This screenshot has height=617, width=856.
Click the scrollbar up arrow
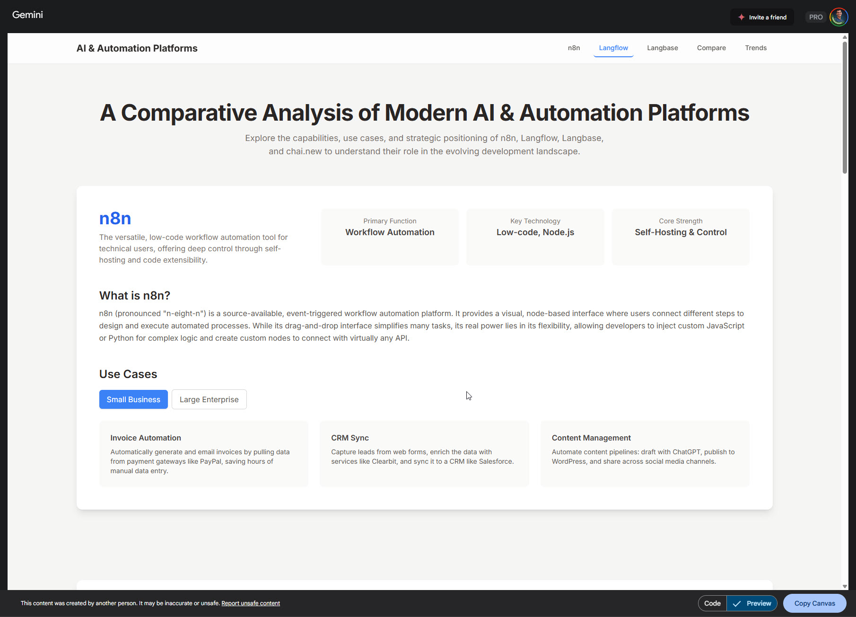coord(845,37)
